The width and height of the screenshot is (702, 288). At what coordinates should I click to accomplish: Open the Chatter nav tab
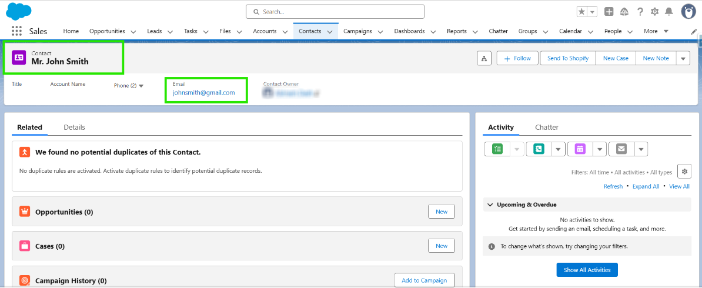point(499,31)
